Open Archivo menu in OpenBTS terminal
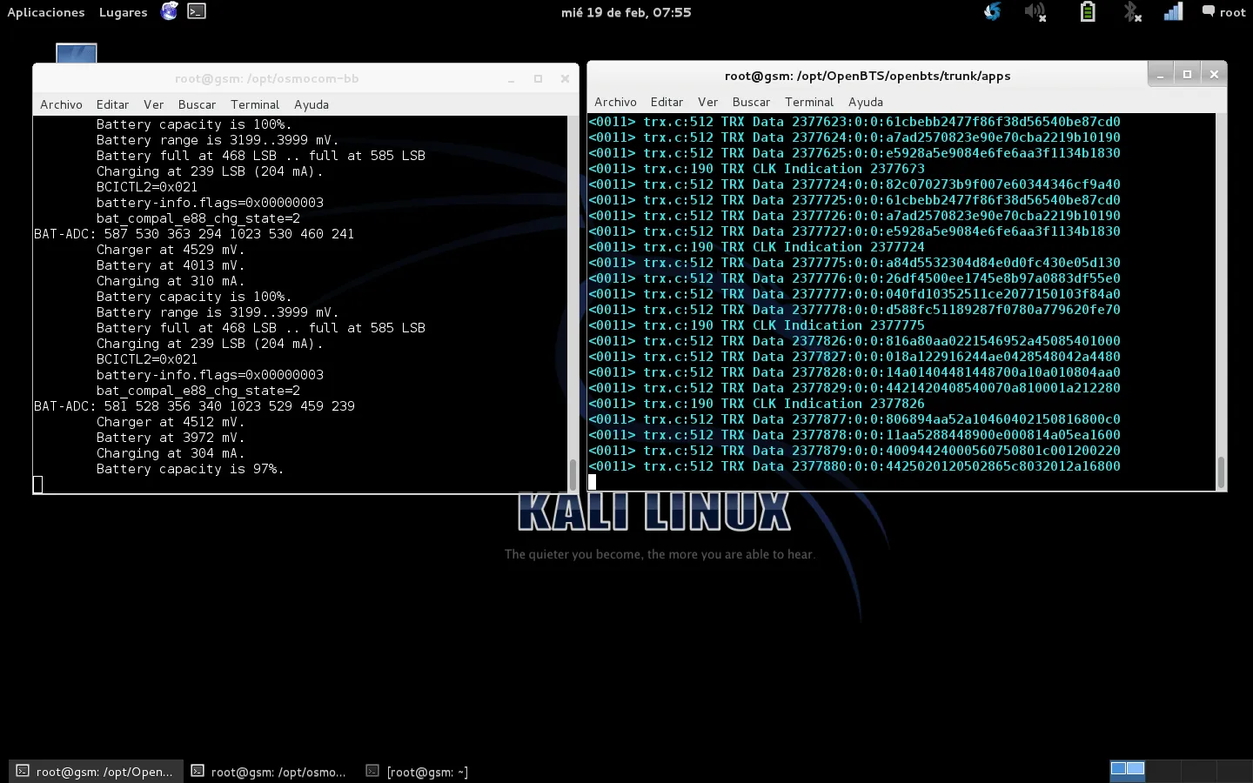This screenshot has height=783, width=1253. tap(615, 102)
